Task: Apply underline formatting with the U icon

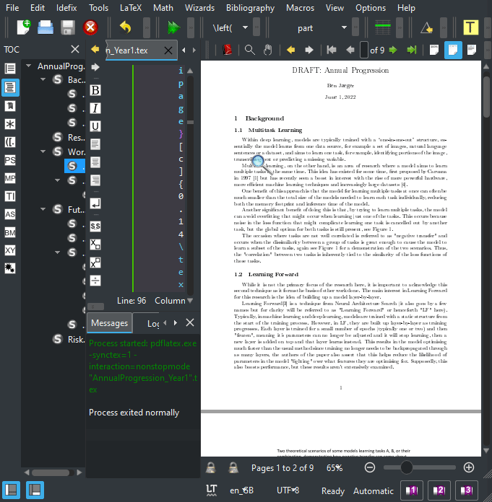Action: [x=95, y=126]
